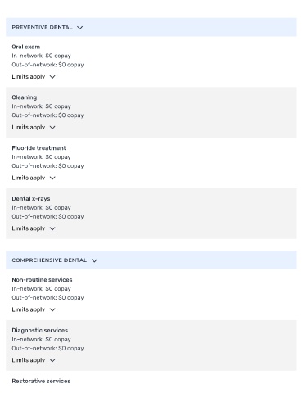Expand Limits apply under Oral exam
The height and width of the screenshot is (393, 303).
(34, 77)
